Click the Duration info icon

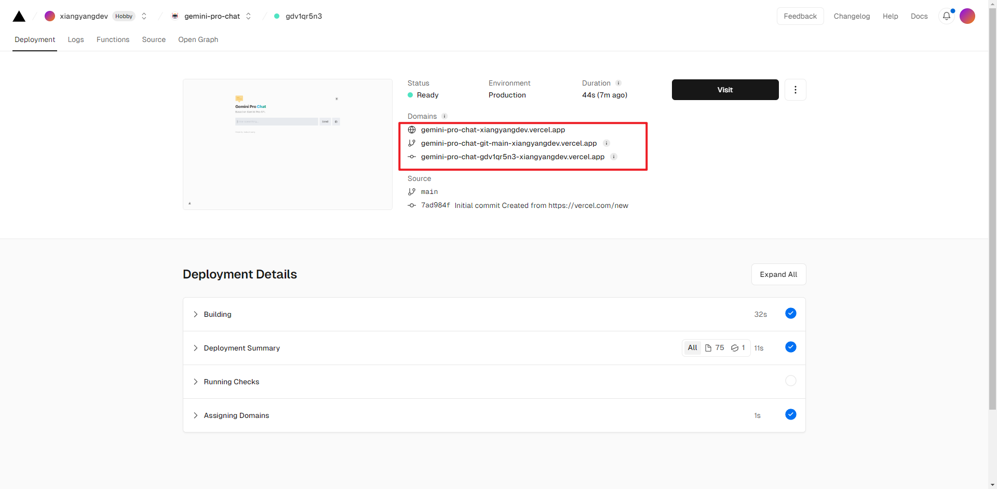618,83
